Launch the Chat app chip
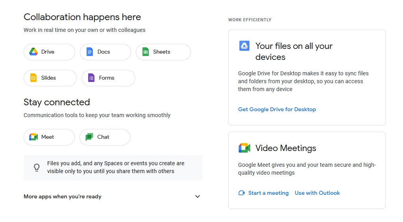This screenshot has height=222, width=403. coord(105,137)
